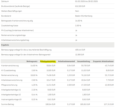Screen dimensions: 115x107
Task: Click the Arbeitslosenversicherung row label
Action: click(12, 80)
